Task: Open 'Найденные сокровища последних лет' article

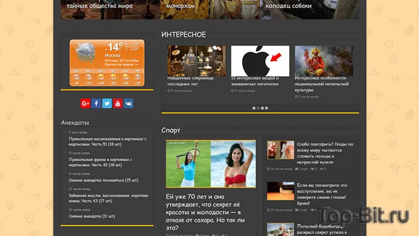Action: (190, 81)
